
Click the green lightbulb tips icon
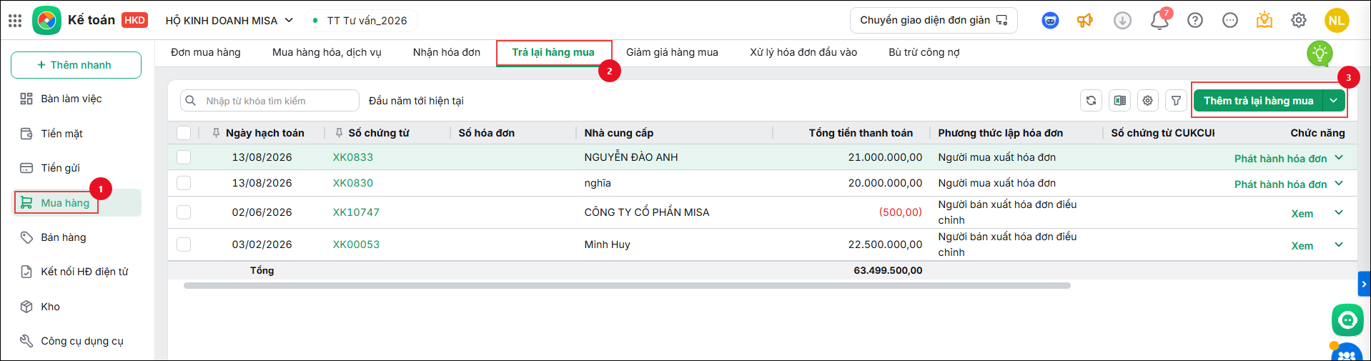(1320, 54)
